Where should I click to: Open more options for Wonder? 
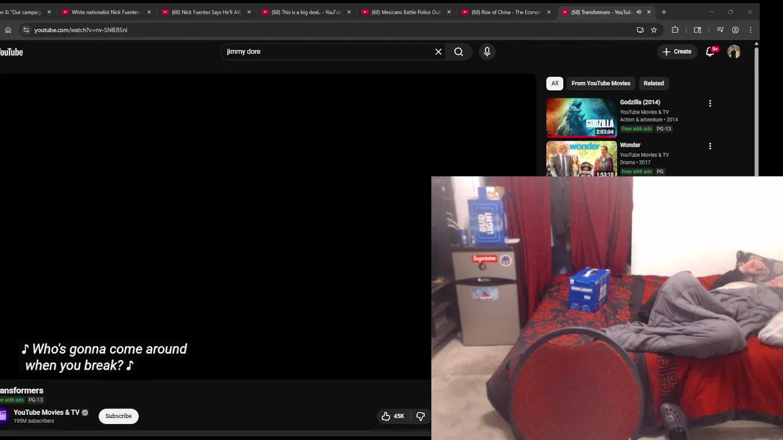point(710,147)
